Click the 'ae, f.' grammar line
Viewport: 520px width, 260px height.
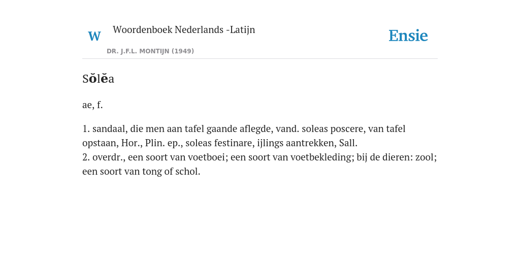tap(92, 105)
